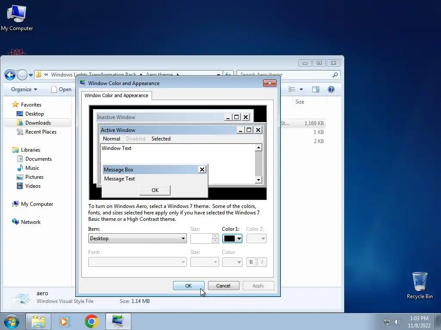Open Explorer help question mark icon

[331, 89]
